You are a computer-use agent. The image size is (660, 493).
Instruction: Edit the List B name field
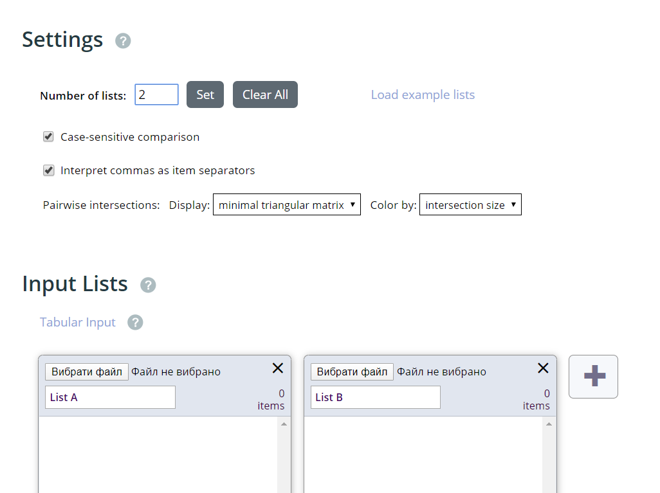pyautogui.click(x=375, y=397)
